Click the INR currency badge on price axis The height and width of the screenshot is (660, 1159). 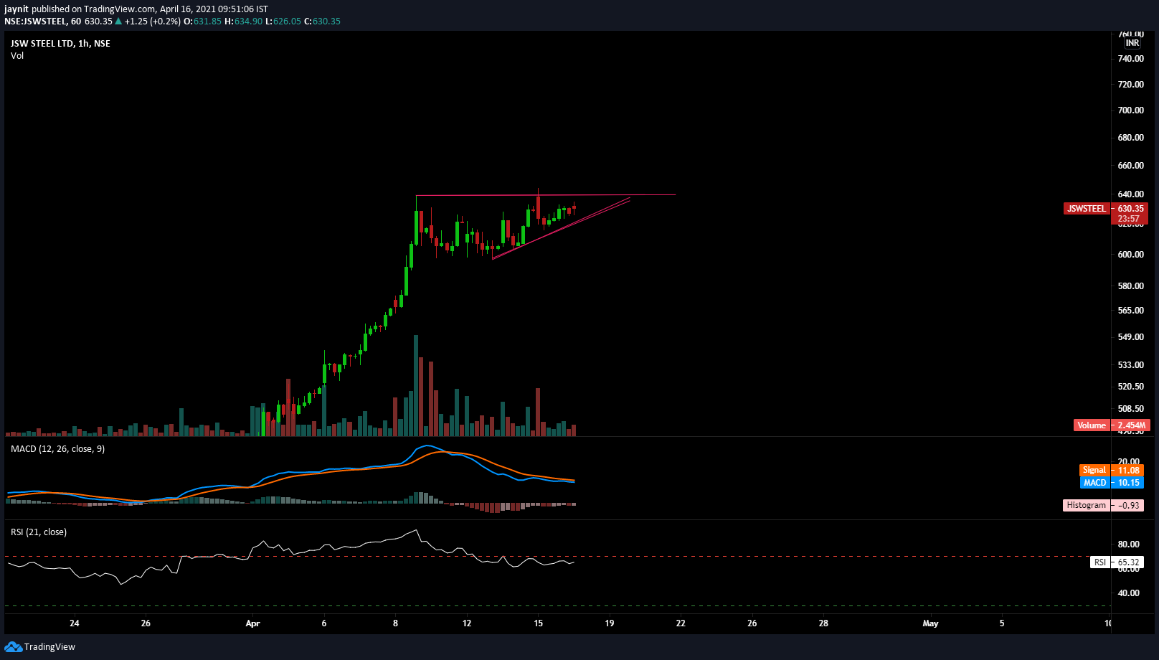click(x=1132, y=43)
